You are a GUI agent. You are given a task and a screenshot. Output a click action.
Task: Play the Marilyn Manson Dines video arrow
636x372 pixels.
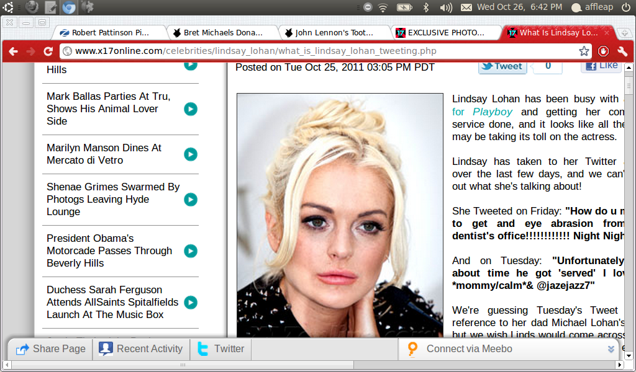(x=191, y=154)
